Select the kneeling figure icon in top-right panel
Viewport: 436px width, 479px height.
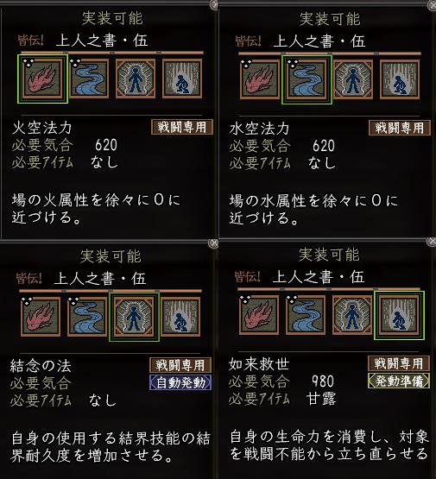tap(400, 79)
